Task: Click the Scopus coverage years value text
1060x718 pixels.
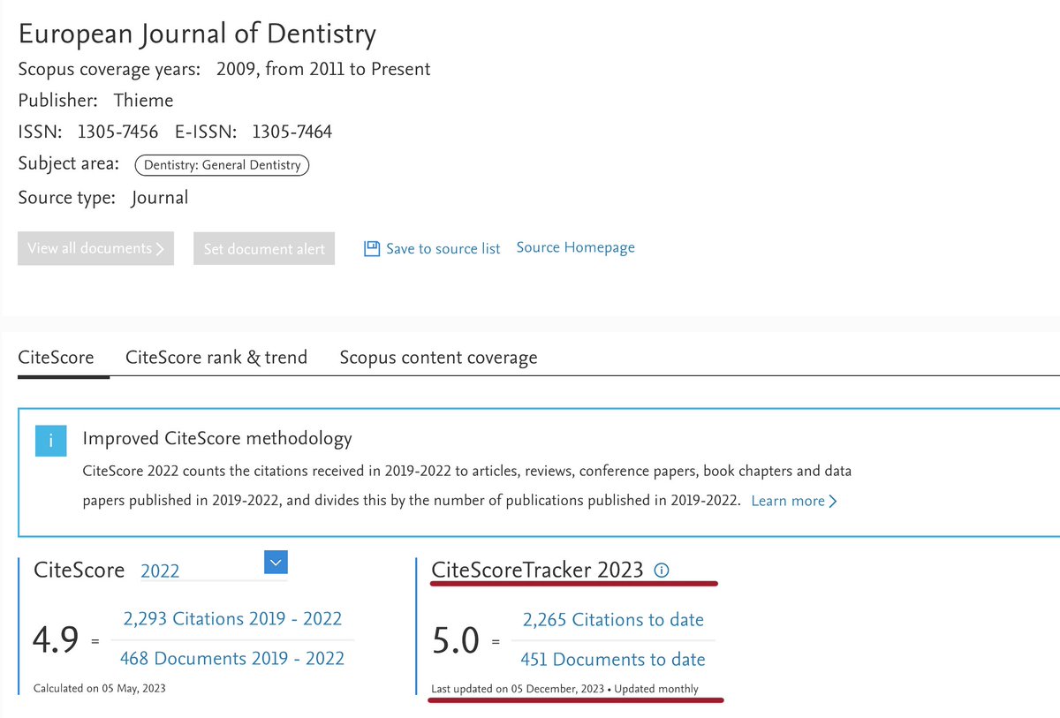Action: (x=323, y=69)
